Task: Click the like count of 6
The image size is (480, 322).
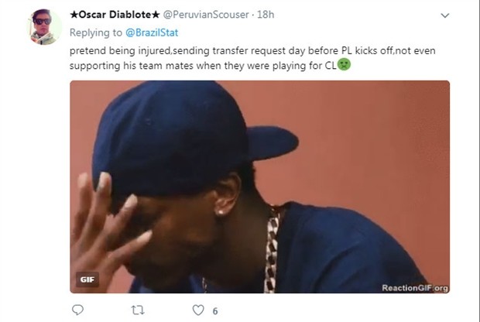Action: point(214,310)
